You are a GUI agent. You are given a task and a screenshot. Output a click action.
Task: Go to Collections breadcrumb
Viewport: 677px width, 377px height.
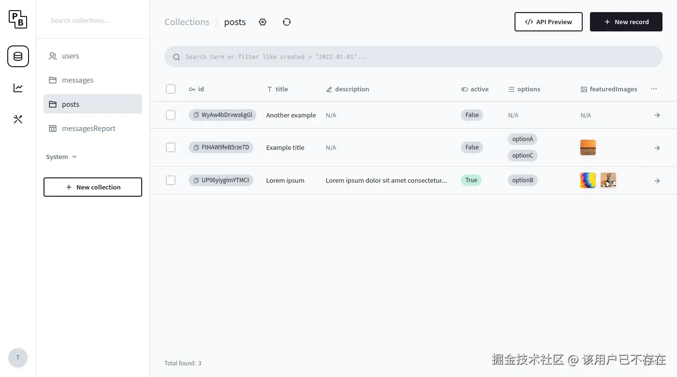(187, 22)
